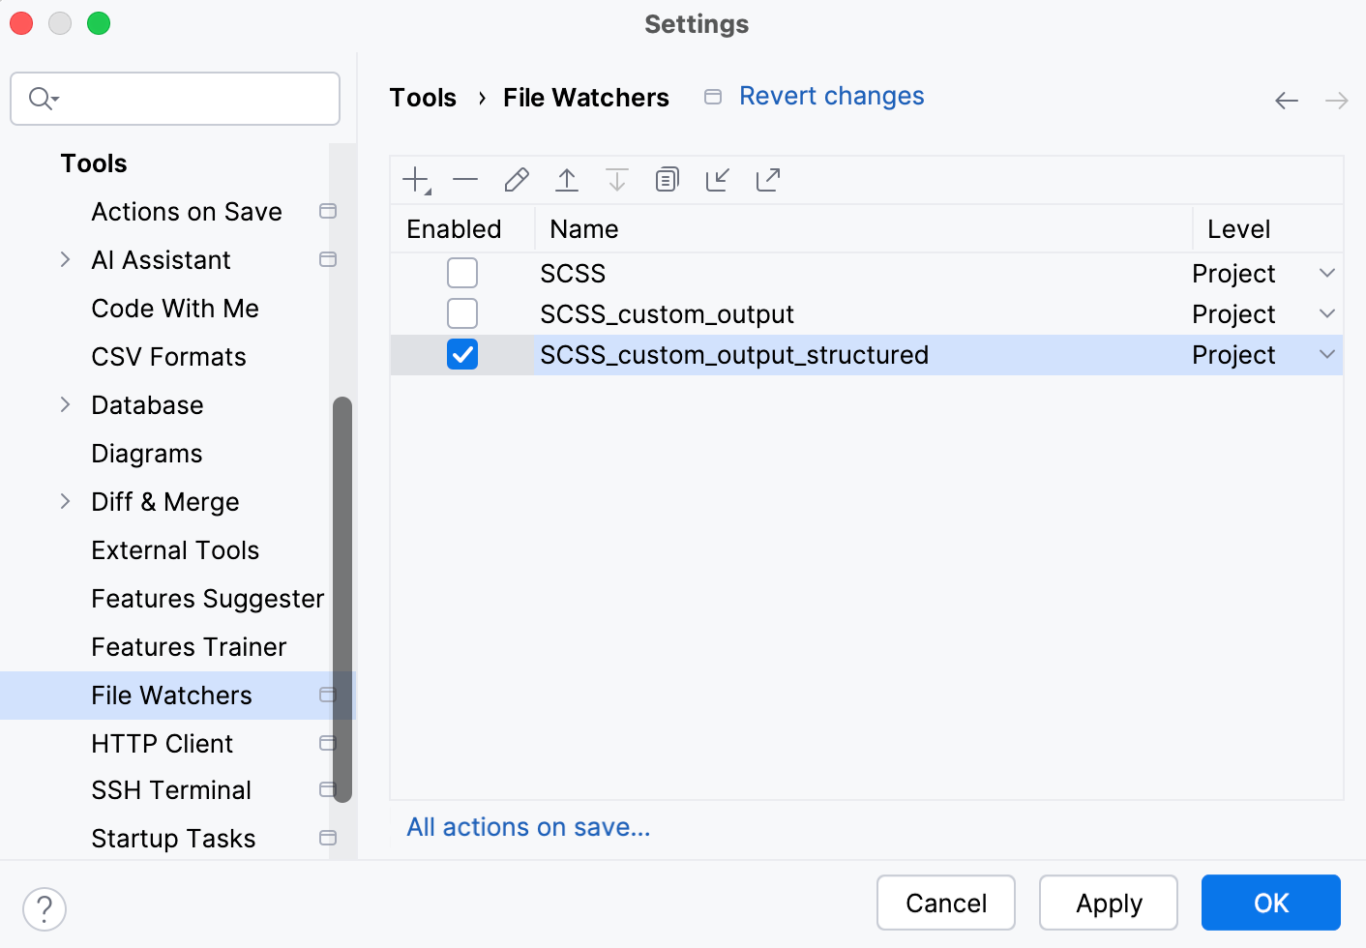This screenshot has width=1366, height=948.
Task: Edit the selected watcher settings
Action: [x=516, y=179]
